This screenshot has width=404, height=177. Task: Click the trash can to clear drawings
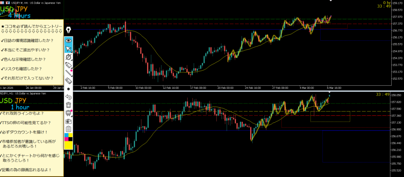point(68,105)
